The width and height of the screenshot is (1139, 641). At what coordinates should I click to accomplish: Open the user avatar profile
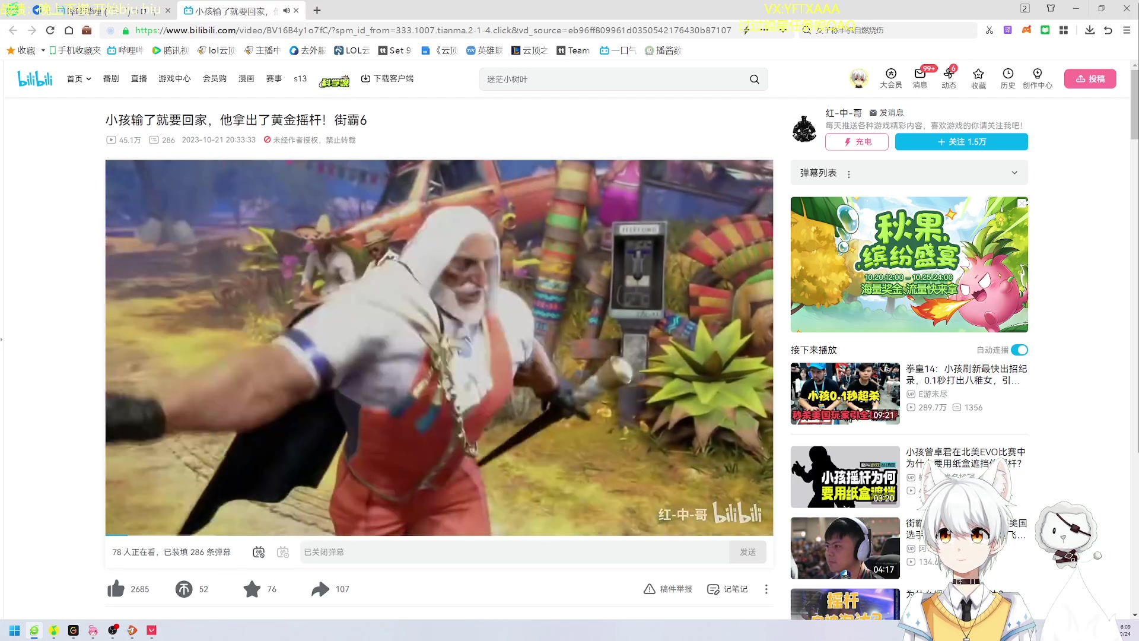tap(858, 78)
